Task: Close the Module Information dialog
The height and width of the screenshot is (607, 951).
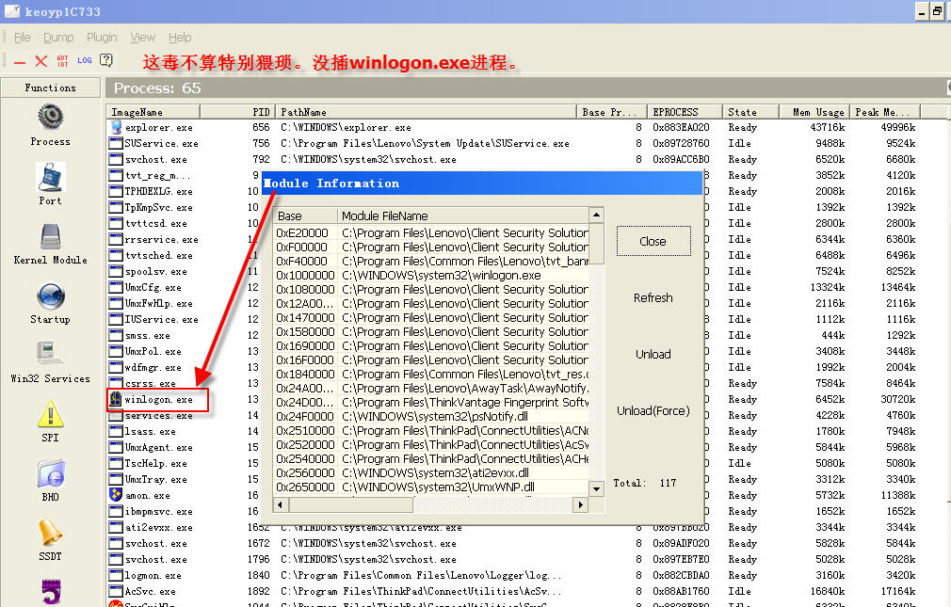Action: [653, 241]
